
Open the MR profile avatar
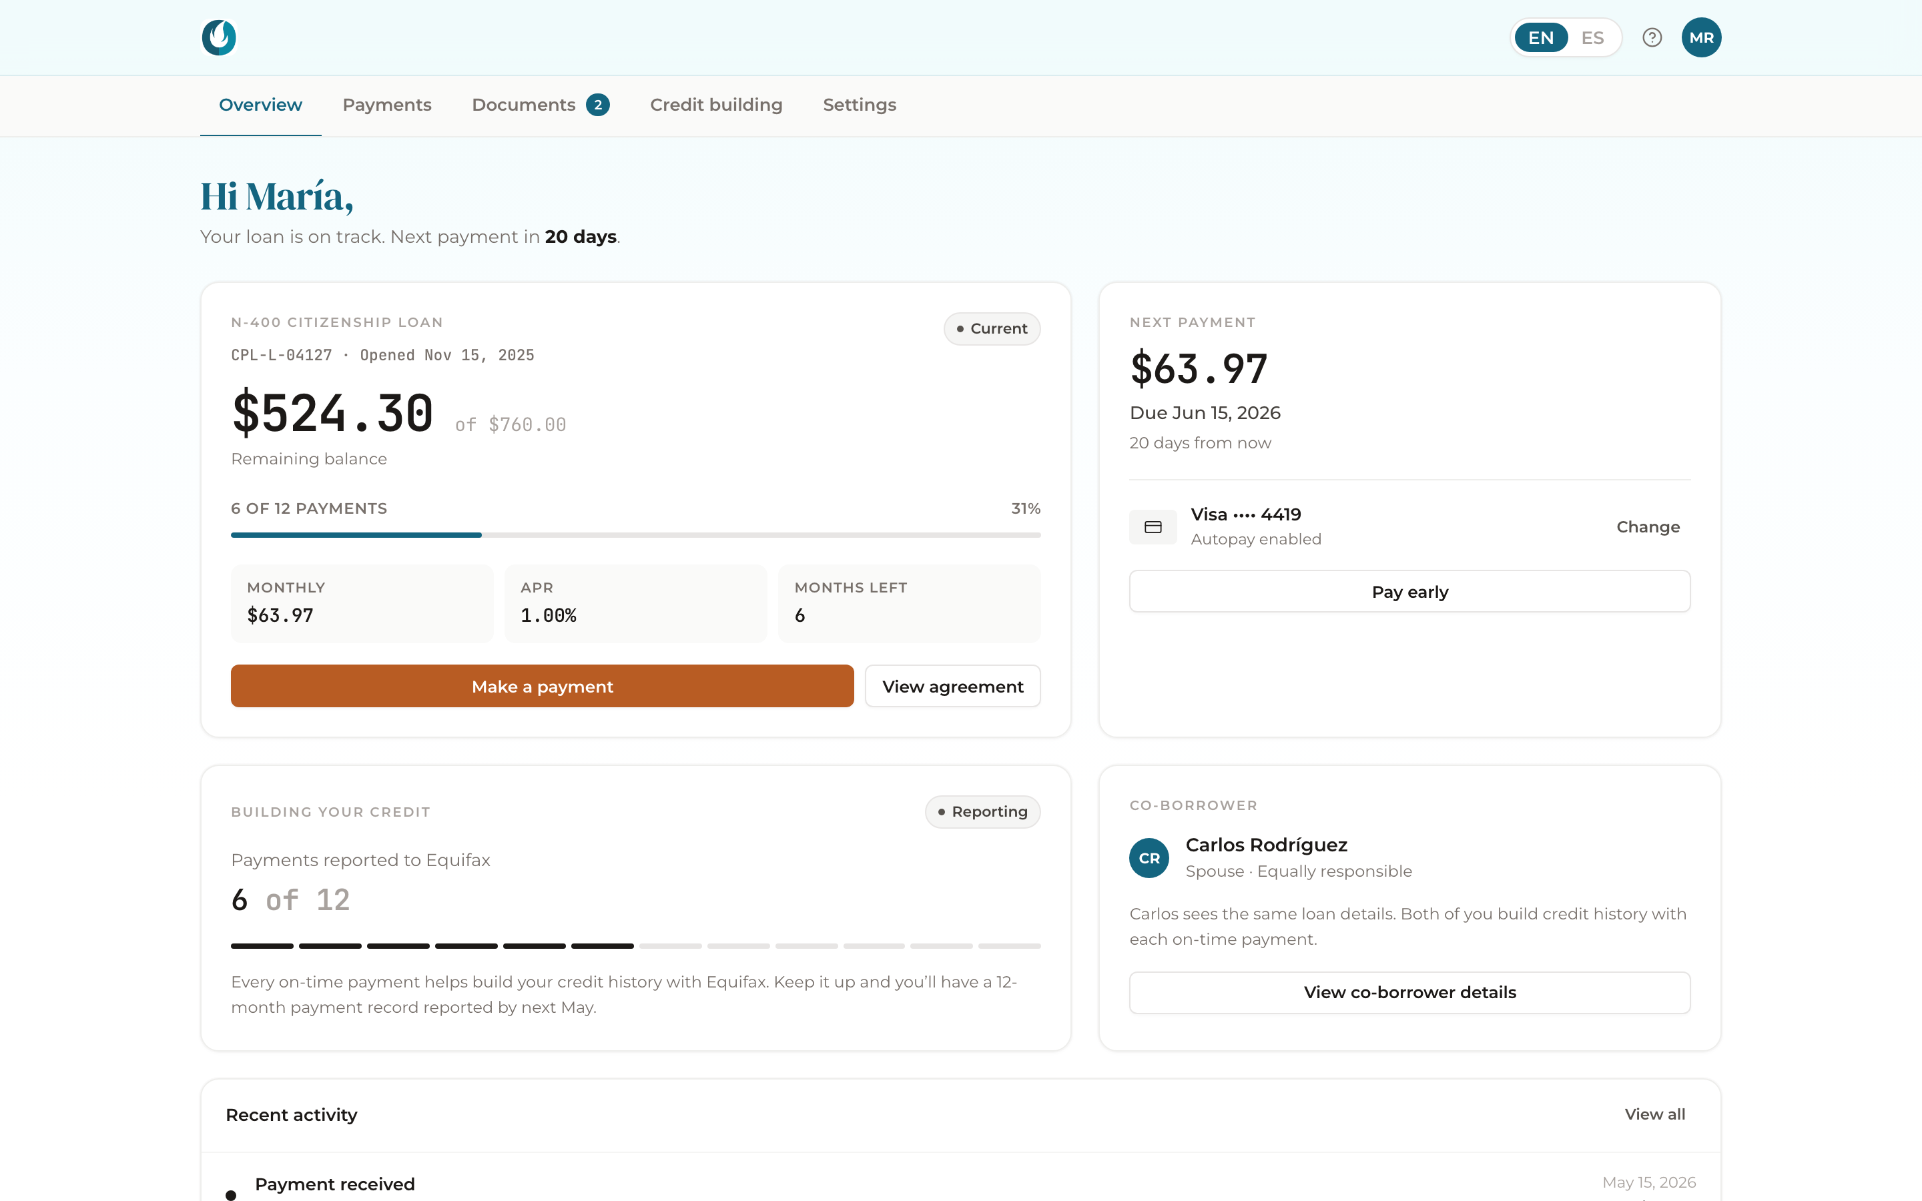pyautogui.click(x=1701, y=37)
